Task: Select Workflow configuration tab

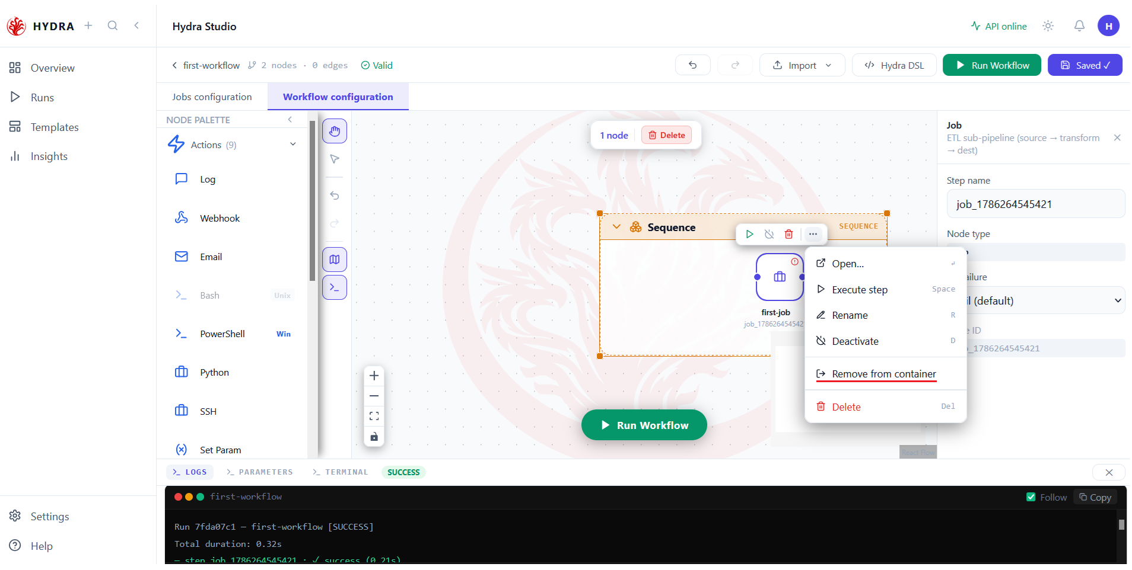Action: (338, 97)
